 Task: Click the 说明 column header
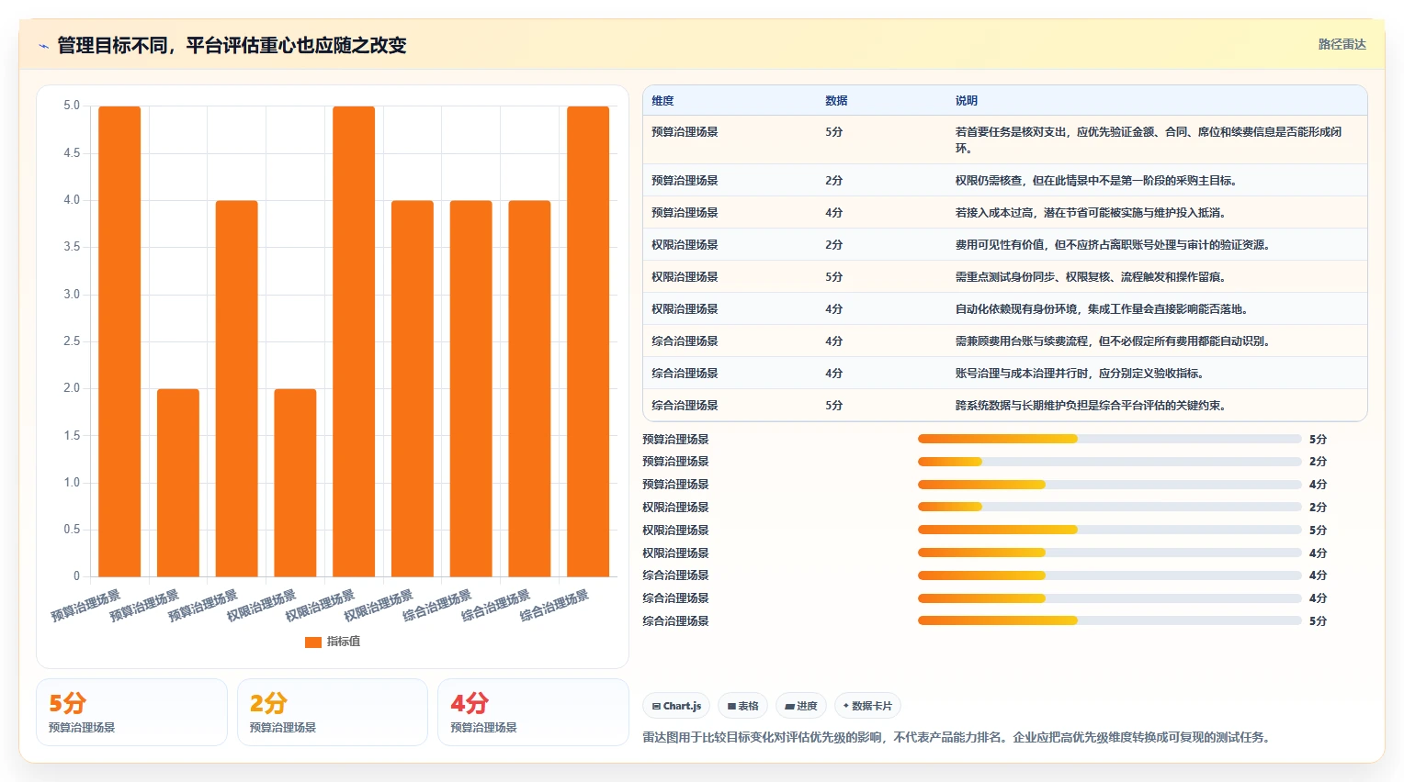(x=967, y=101)
